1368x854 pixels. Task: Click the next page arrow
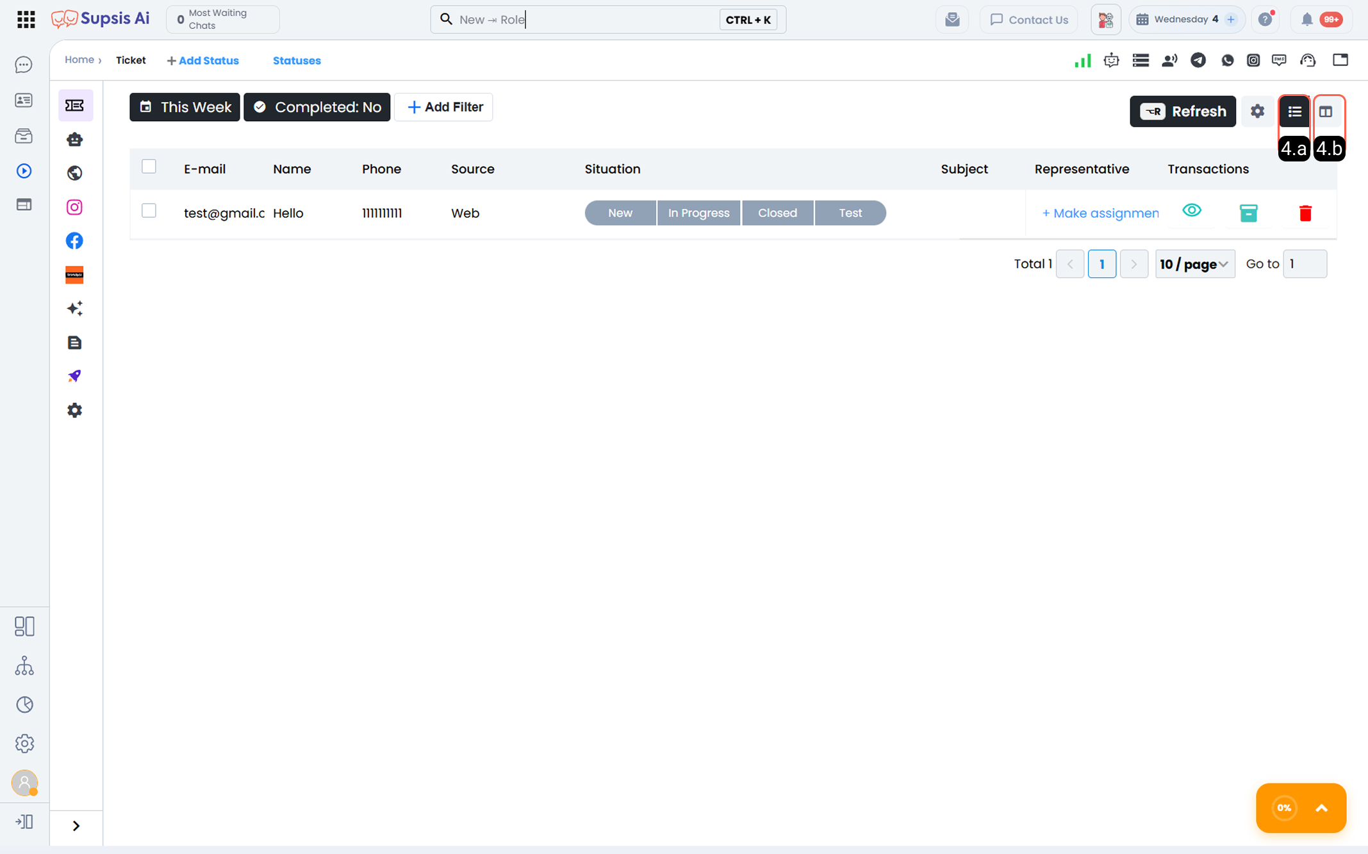click(1134, 264)
